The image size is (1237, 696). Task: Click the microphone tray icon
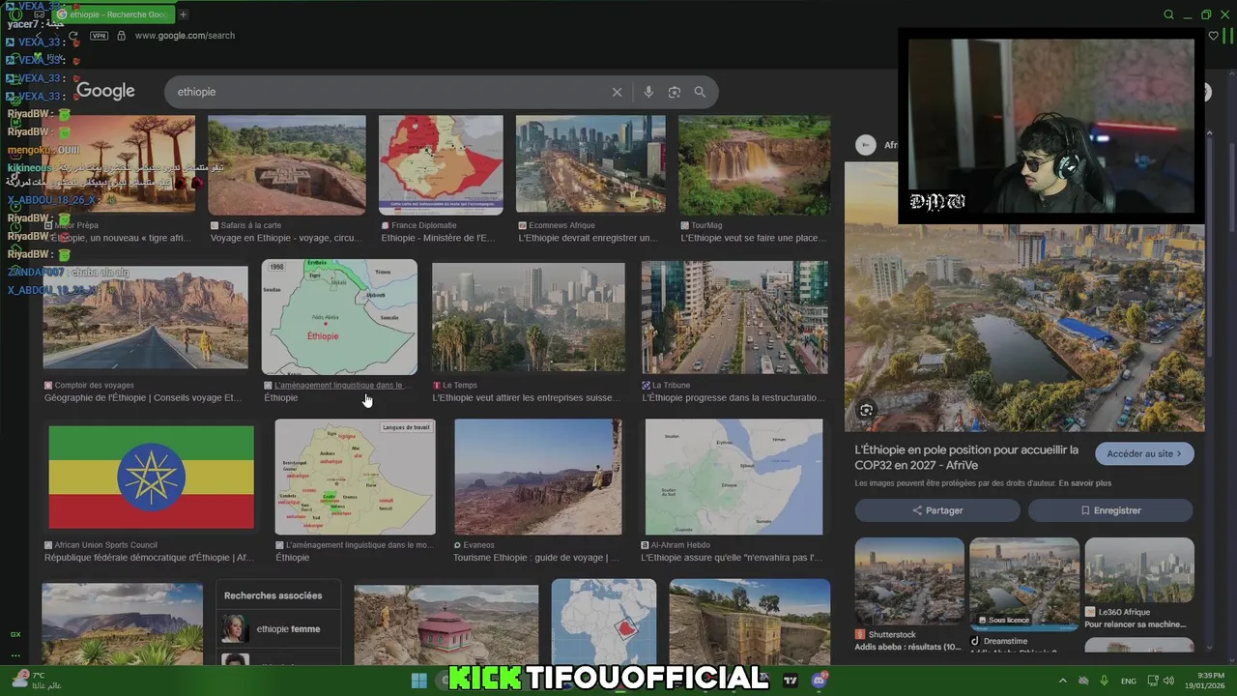point(1104,681)
